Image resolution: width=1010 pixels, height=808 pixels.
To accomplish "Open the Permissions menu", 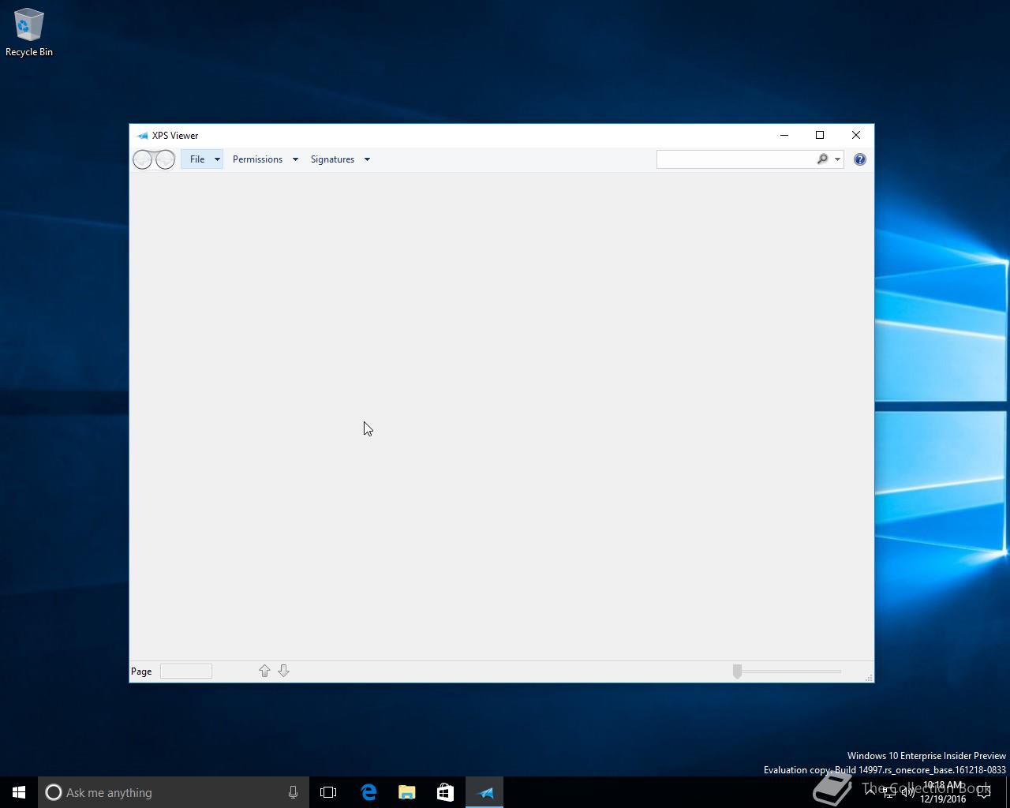I will tap(257, 159).
